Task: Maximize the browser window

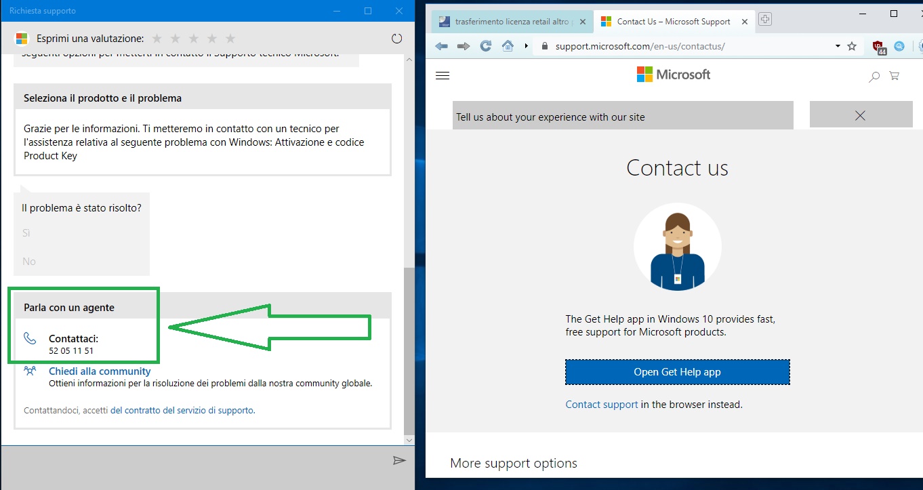Action: (x=893, y=14)
